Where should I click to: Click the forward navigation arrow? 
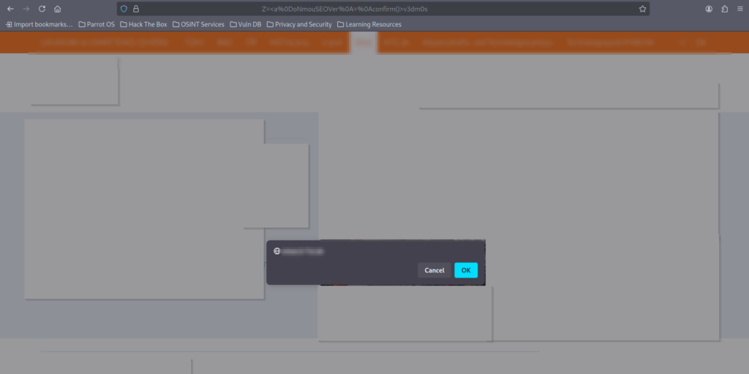click(x=26, y=9)
